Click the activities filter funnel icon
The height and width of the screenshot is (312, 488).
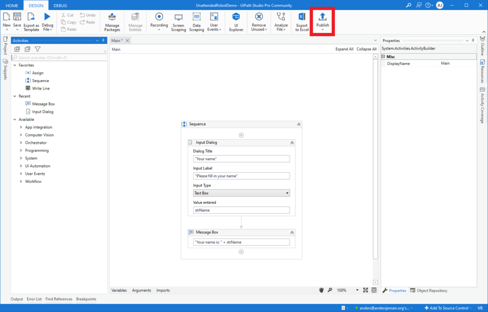[x=38, y=49]
